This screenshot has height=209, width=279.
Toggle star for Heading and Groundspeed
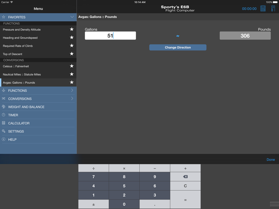[x=72, y=38]
